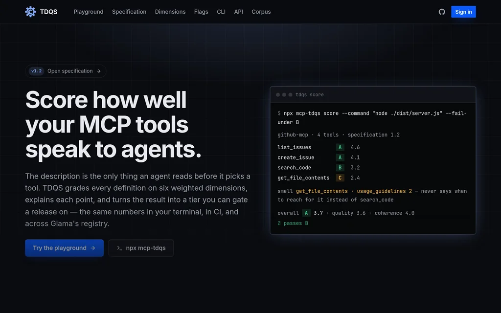The width and height of the screenshot is (501, 313).
Task: Click the arrow next to Open specification
Action: [x=99, y=71]
